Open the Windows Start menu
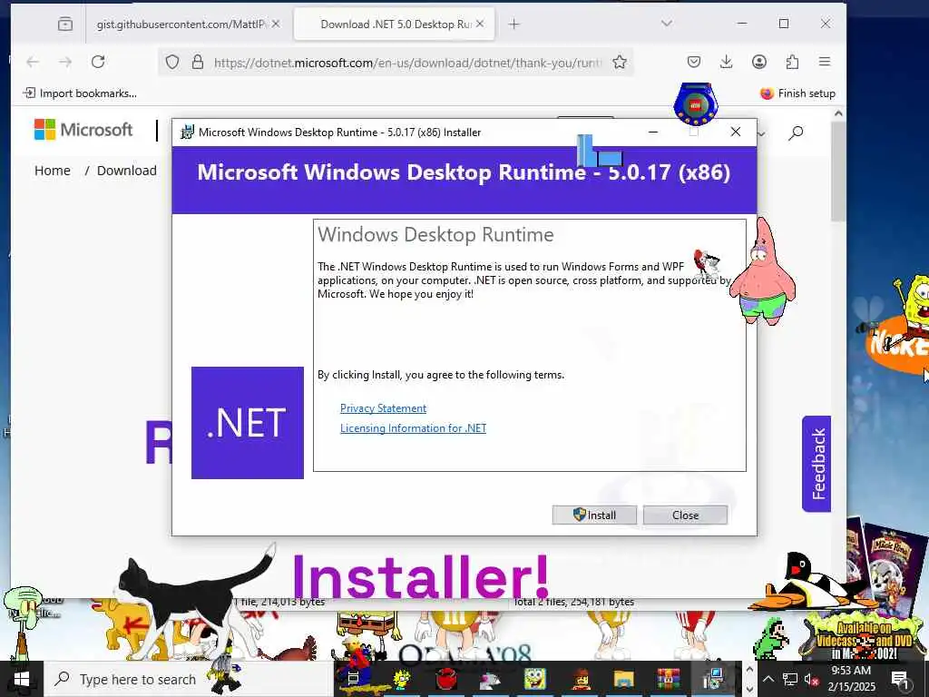 [22, 679]
